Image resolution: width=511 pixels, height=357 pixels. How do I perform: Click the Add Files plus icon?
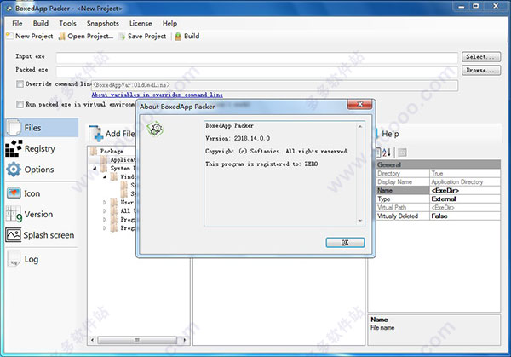click(96, 134)
